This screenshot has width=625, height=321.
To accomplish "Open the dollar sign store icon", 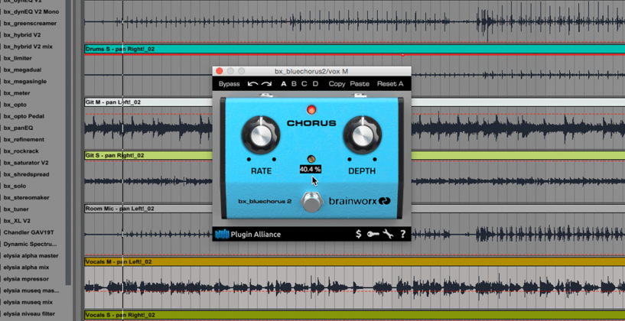I will point(358,234).
